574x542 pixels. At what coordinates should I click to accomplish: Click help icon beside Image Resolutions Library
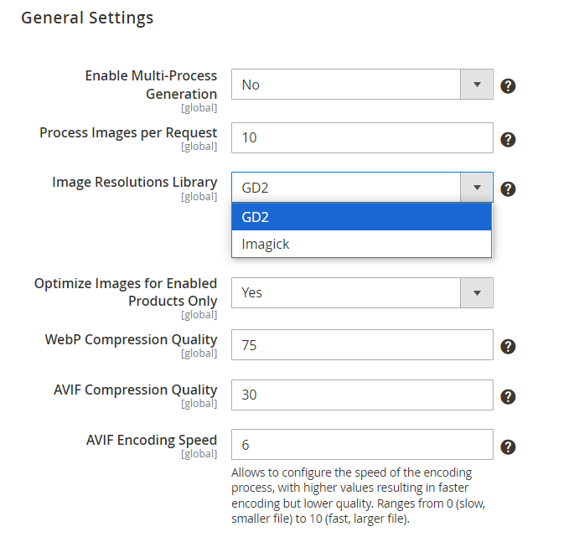[x=508, y=189]
